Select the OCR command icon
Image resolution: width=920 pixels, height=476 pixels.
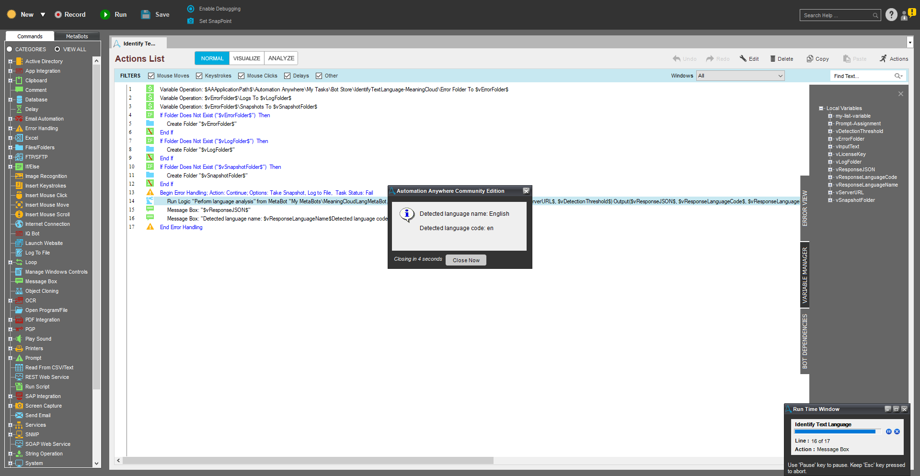(19, 300)
